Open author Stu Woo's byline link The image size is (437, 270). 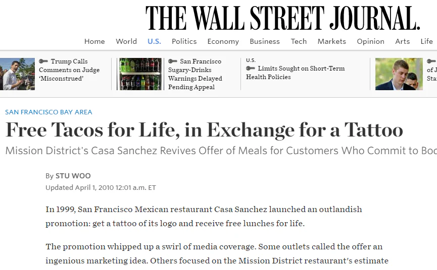73,176
